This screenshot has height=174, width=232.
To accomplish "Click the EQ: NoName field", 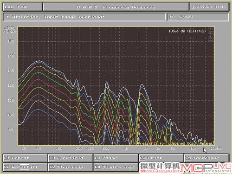I will (198, 17).
